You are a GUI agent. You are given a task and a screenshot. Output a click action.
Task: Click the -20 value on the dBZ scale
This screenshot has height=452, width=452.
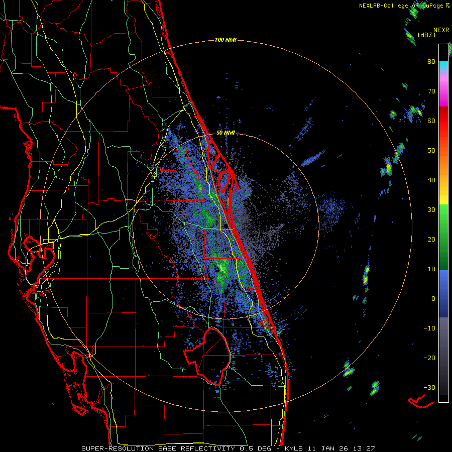(x=429, y=358)
